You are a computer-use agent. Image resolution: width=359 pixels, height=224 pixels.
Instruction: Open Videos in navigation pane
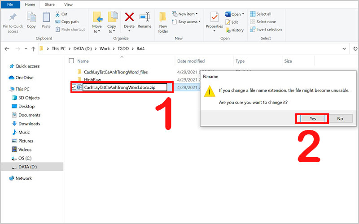[22, 150]
